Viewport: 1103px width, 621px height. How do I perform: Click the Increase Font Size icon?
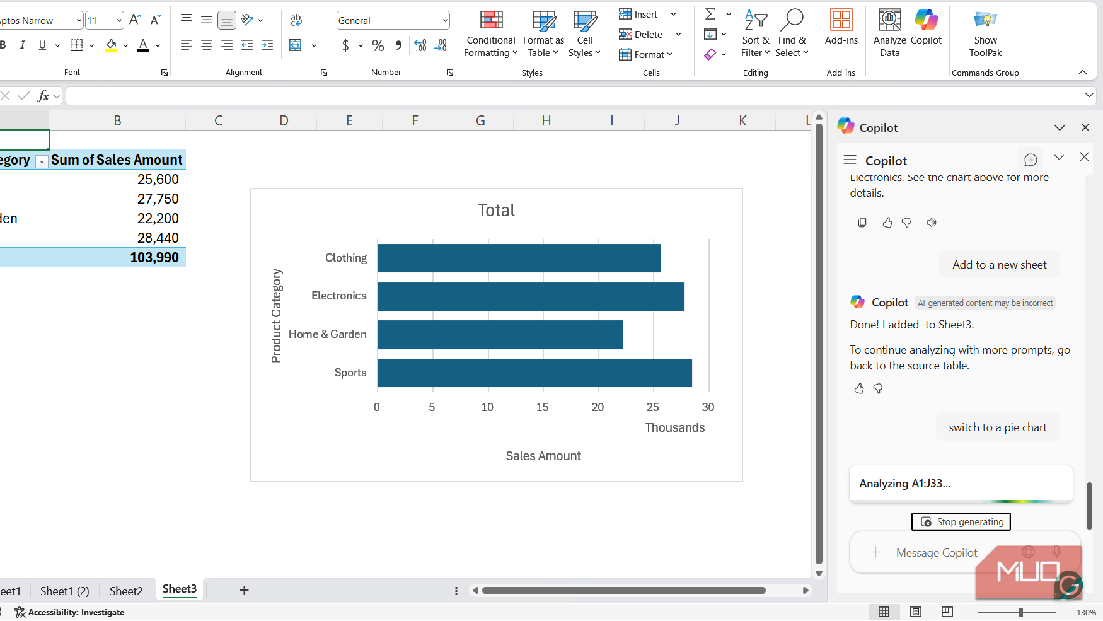click(x=135, y=20)
